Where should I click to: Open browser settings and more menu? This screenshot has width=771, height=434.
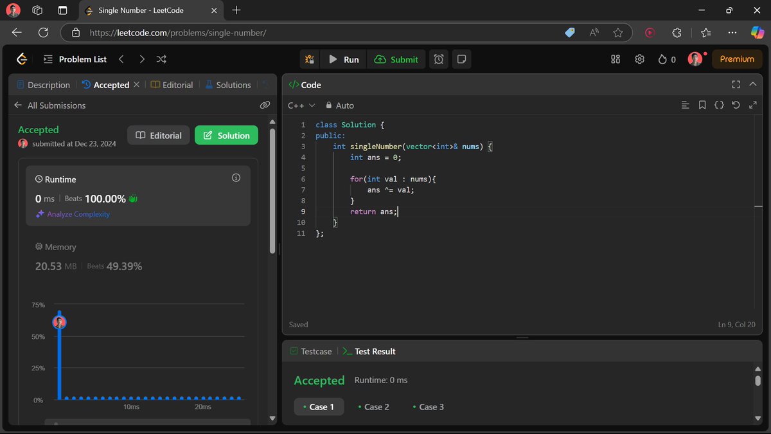(x=732, y=32)
